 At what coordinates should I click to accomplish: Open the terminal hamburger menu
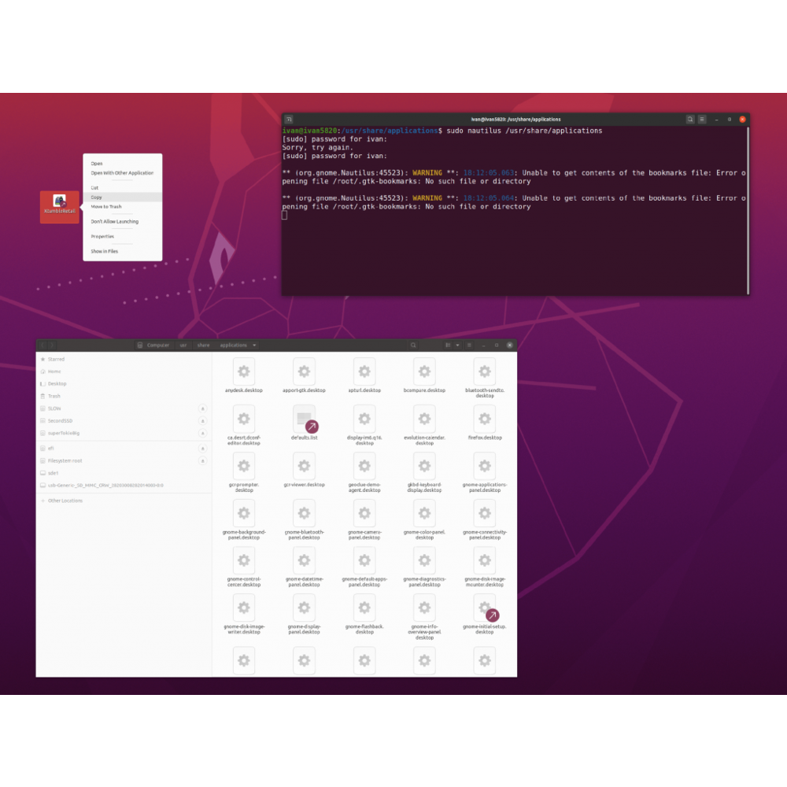pos(702,119)
